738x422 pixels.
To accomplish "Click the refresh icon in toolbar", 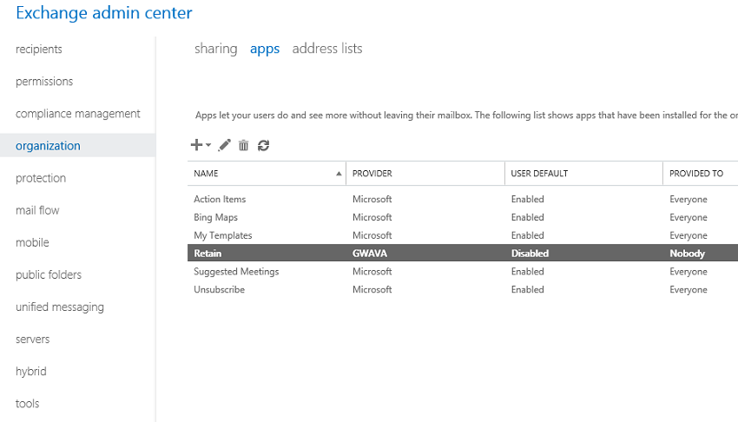I will 263,145.
